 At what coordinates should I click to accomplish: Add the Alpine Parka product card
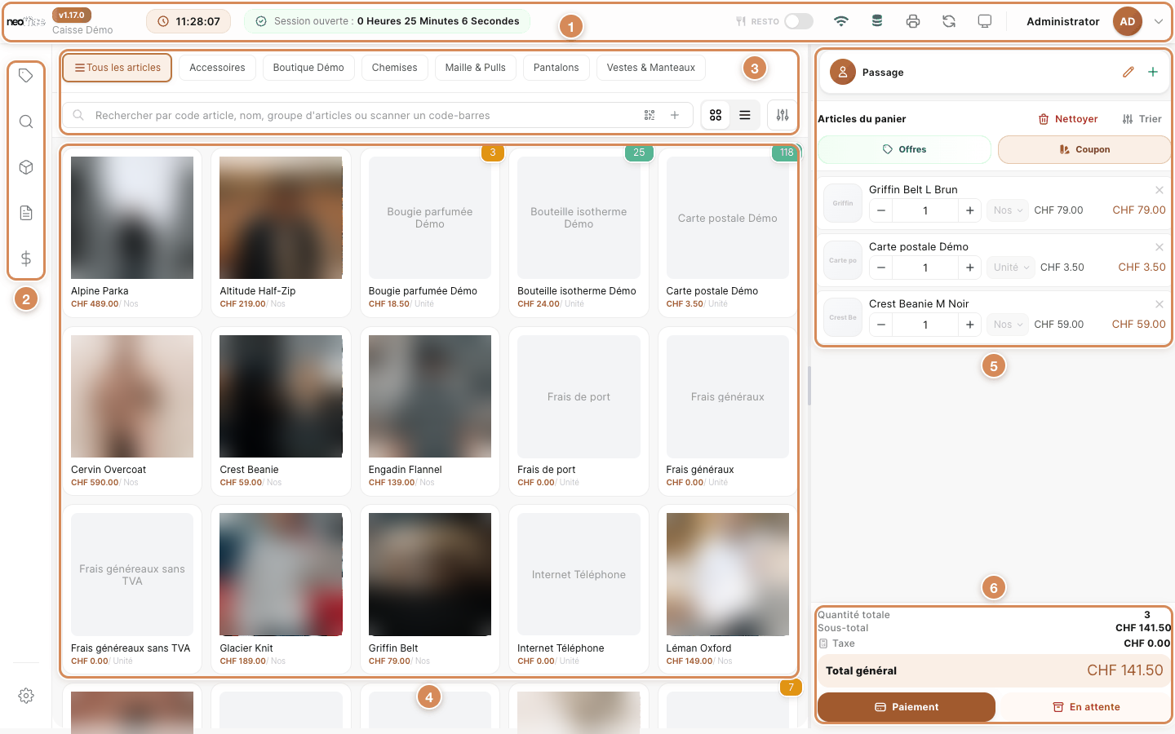(132, 232)
